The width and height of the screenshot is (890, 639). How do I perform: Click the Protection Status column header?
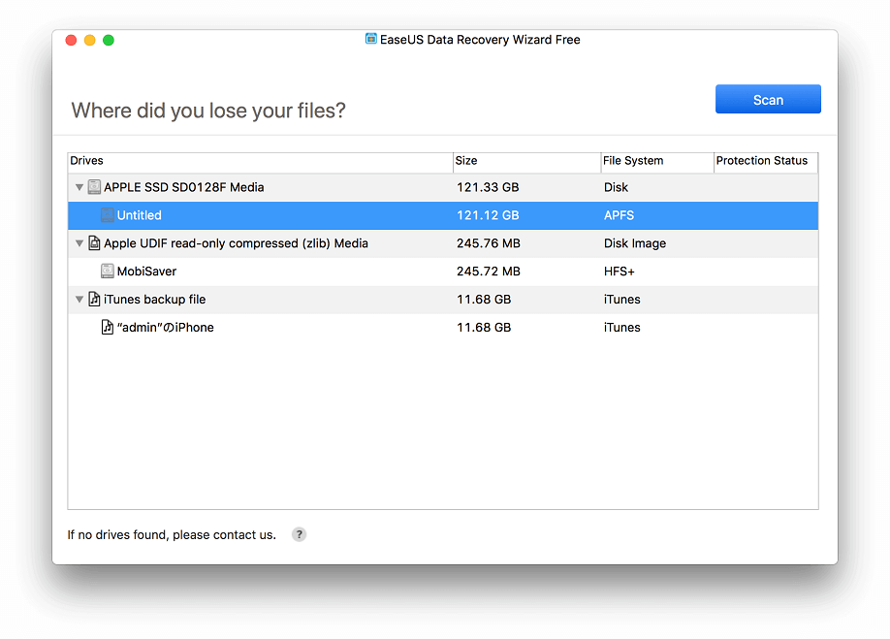click(x=764, y=161)
